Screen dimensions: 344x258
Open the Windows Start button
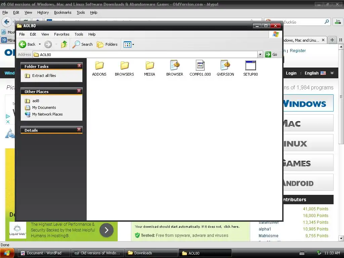tap(7, 253)
